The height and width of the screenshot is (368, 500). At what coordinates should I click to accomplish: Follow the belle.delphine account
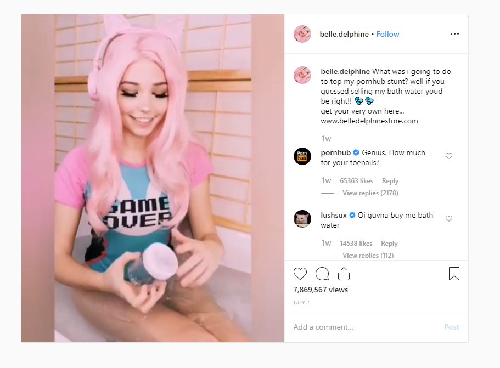pyautogui.click(x=387, y=34)
